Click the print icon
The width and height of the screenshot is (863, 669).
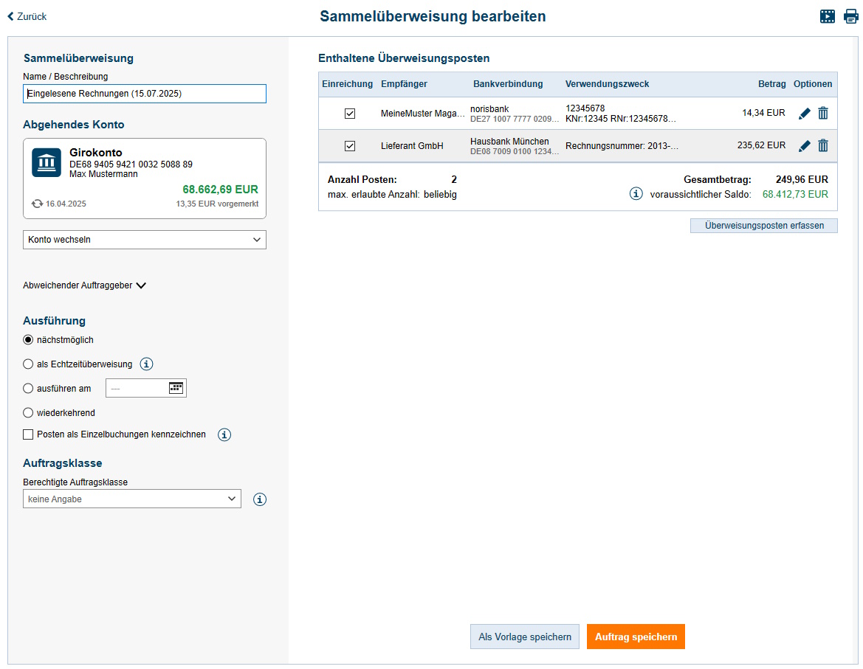[850, 16]
